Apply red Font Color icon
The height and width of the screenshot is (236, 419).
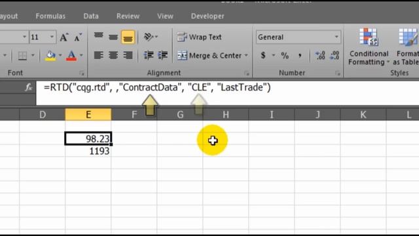click(71, 56)
